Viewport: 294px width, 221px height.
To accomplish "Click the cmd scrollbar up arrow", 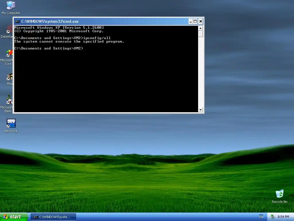I will click(x=200, y=28).
